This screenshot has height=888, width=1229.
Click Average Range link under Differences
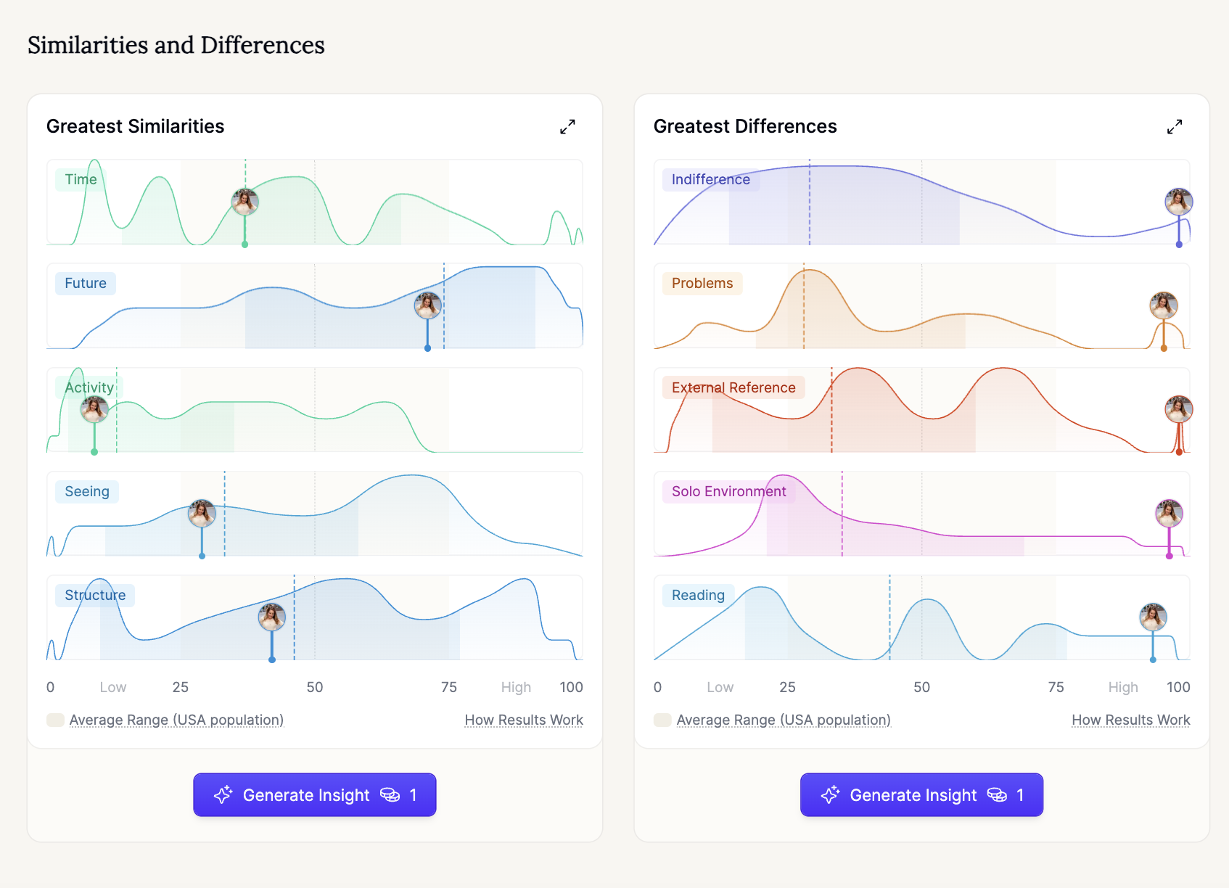[784, 720]
